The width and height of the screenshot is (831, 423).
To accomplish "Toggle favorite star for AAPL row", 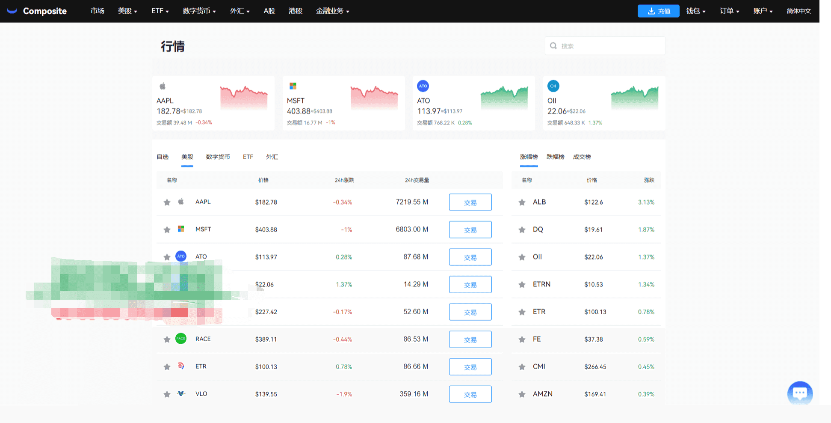I will tap(167, 202).
